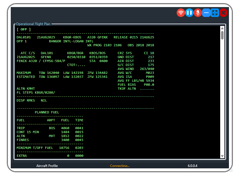Select the estimated TOW value 136097
Screen dimensions: 238x174
pos(53,77)
